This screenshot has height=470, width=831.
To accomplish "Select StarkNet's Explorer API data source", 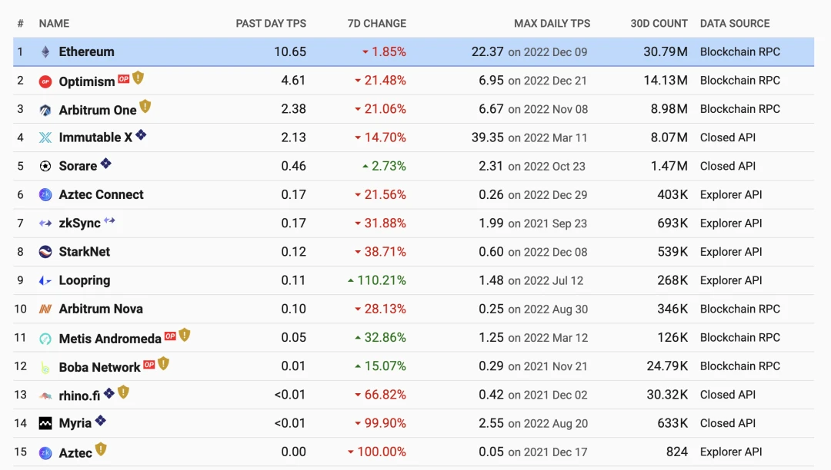I will (731, 252).
